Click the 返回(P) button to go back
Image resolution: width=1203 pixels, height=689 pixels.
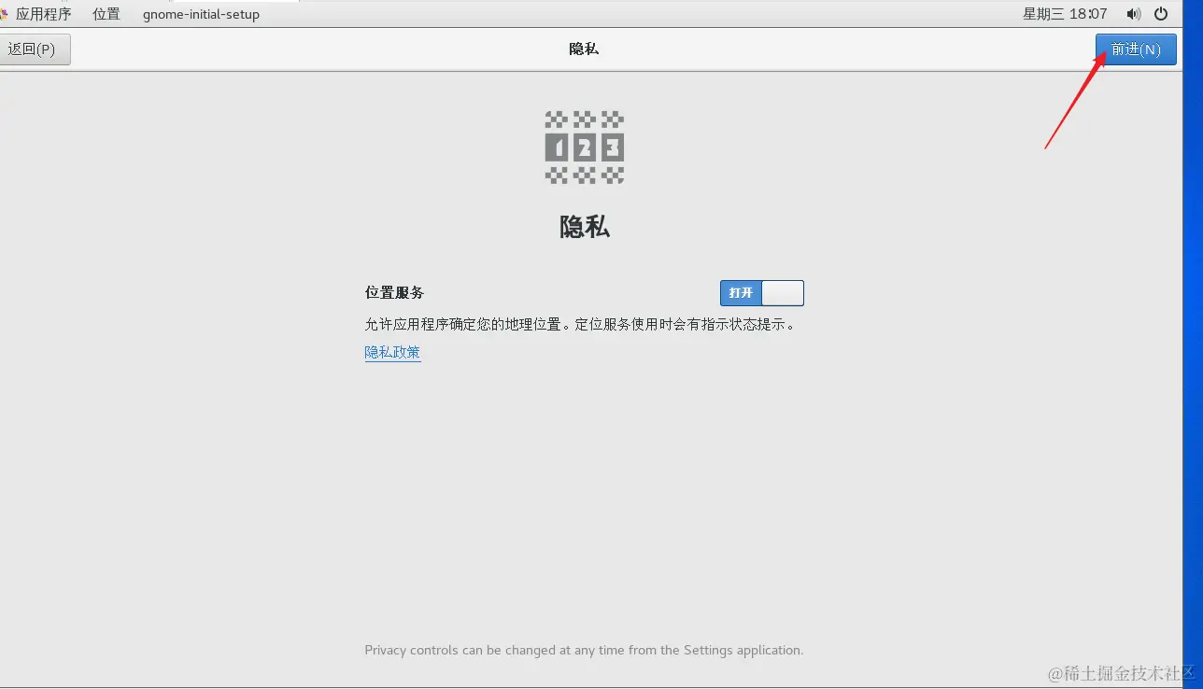(35, 49)
